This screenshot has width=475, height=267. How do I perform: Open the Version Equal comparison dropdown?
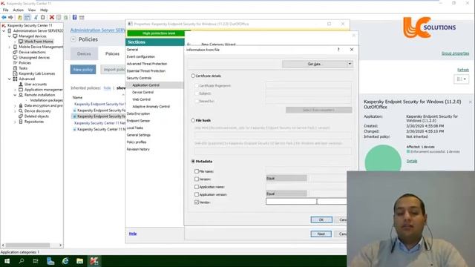point(286,179)
